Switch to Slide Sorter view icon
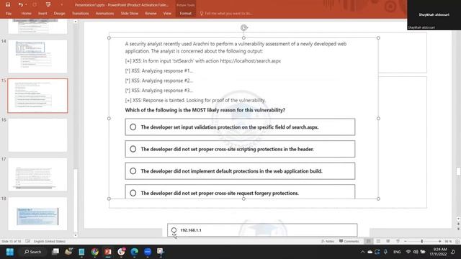 click(378, 241)
